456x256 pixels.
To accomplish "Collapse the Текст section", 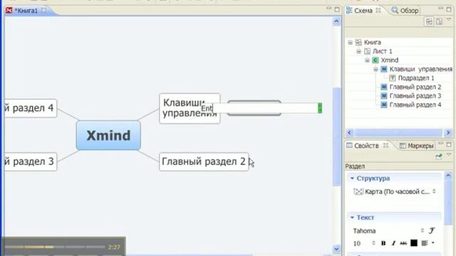I will 352,218.
